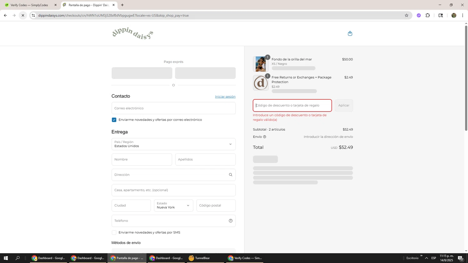Uncheck email news and offers checkbox
Viewport: 468px width, 263px height.
coord(114,120)
